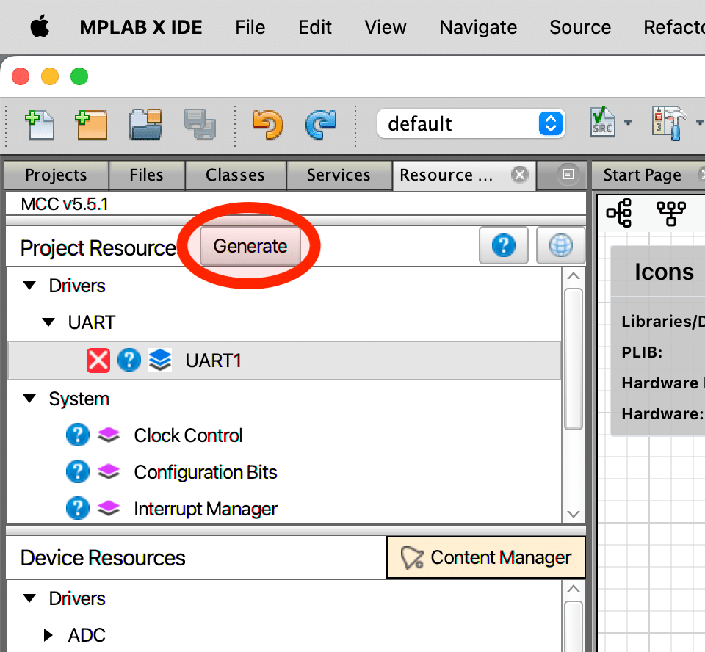Click the layers icon beside Interrupt Manager

(x=109, y=508)
